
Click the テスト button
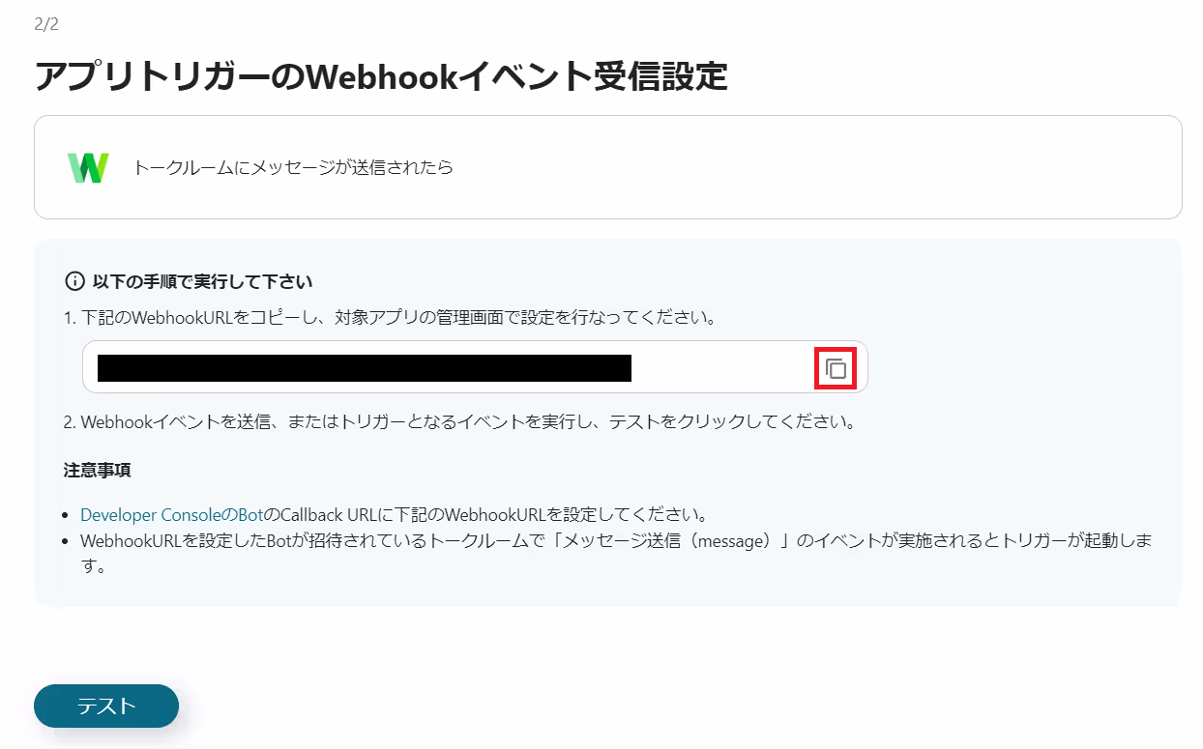(106, 706)
